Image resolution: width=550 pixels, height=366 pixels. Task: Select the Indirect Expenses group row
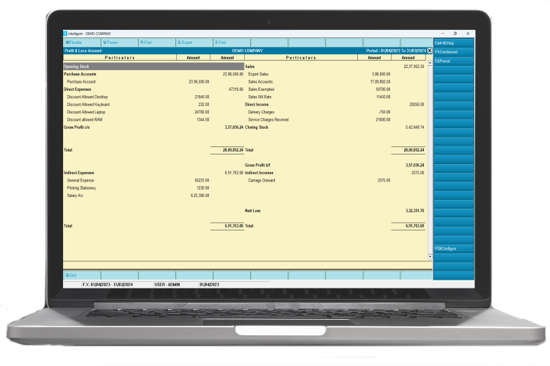154,173
